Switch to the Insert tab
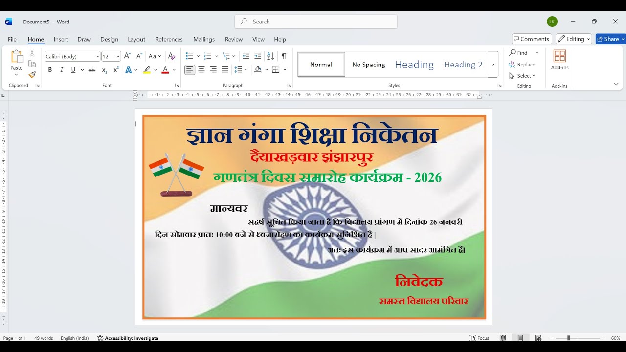 click(61, 39)
